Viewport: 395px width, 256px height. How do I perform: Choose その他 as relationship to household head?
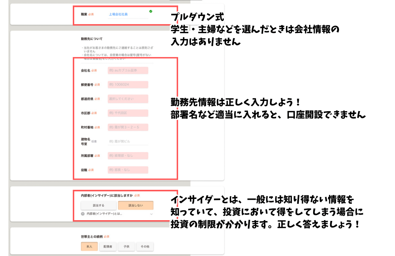pos(145,247)
